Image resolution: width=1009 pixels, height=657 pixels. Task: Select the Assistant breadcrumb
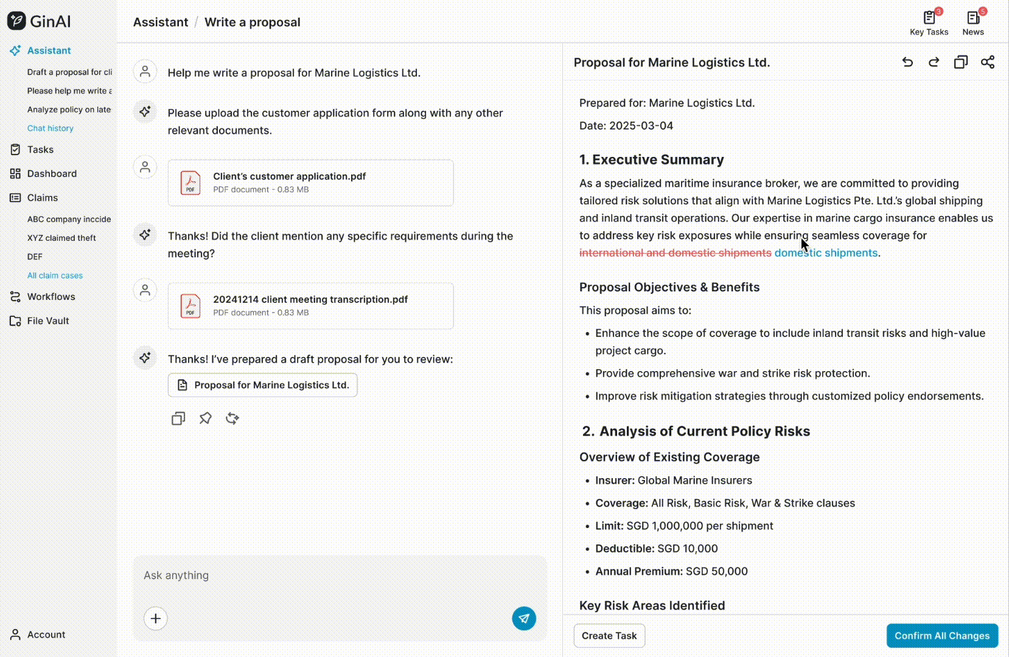tap(160, 22)
